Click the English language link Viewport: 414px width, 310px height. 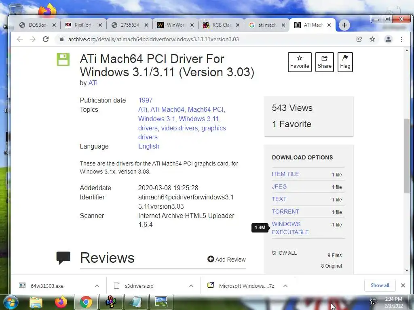pyautogui.click(x=149, y=146)
